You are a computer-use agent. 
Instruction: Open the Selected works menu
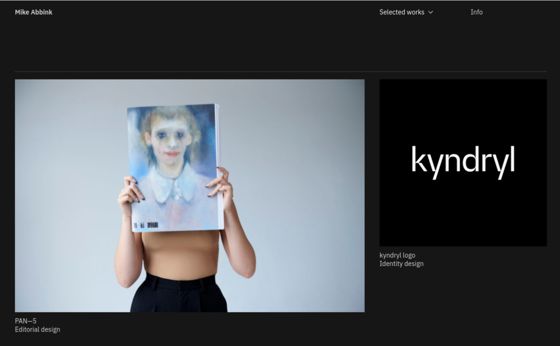[x=402, y=12]
